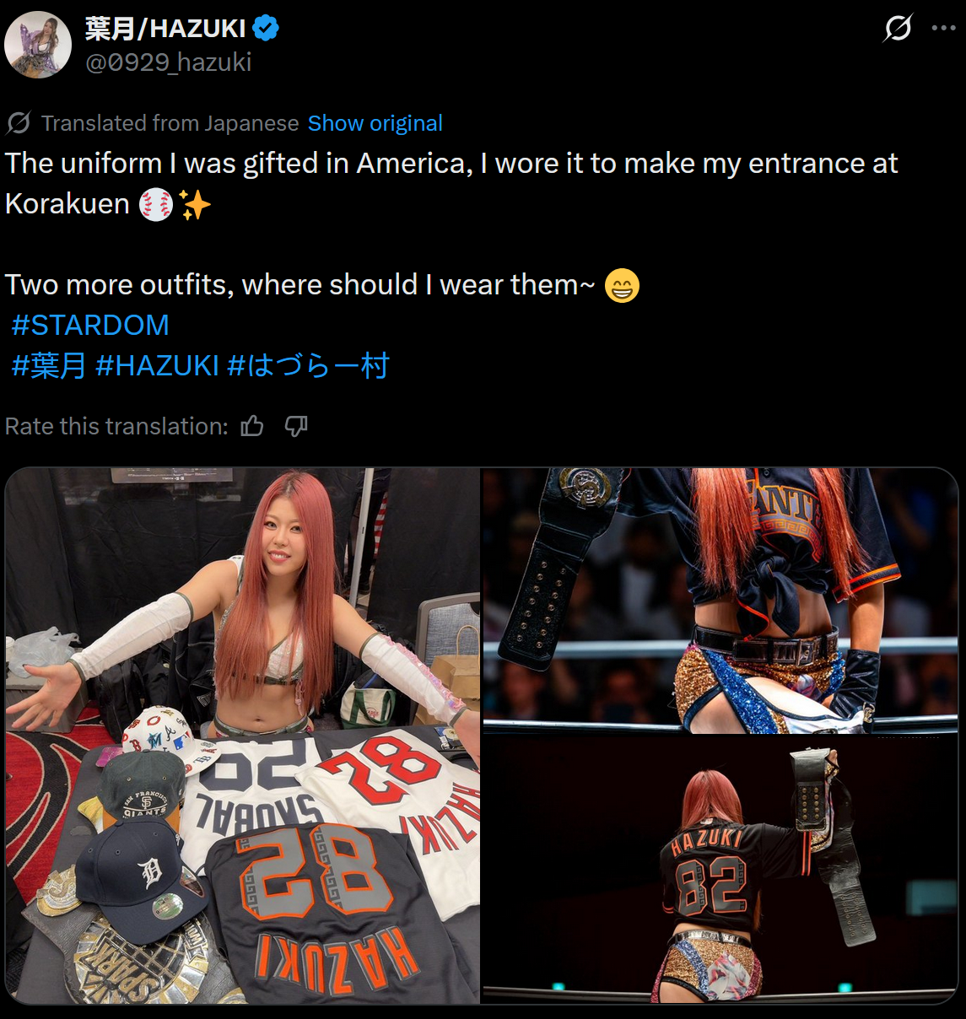The width and height of the screenshot is (966, 1019).
Task: Open the photo of jerseys on table
Action: [243, 736]
